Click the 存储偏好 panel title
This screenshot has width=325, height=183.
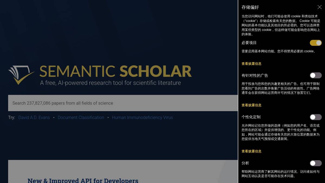click(250, 7)
